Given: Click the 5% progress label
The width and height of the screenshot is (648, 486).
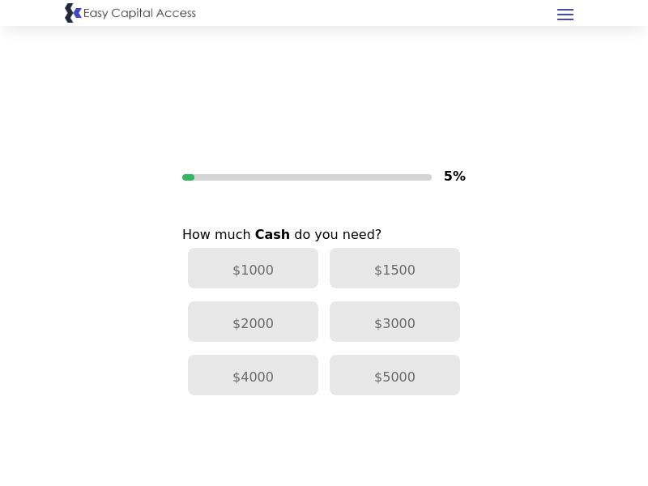Looking at the screenshot, I should pos(454,177).
